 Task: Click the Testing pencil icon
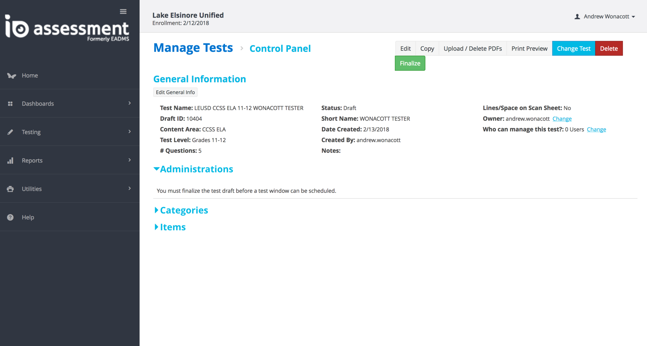[x=10, y=132]
